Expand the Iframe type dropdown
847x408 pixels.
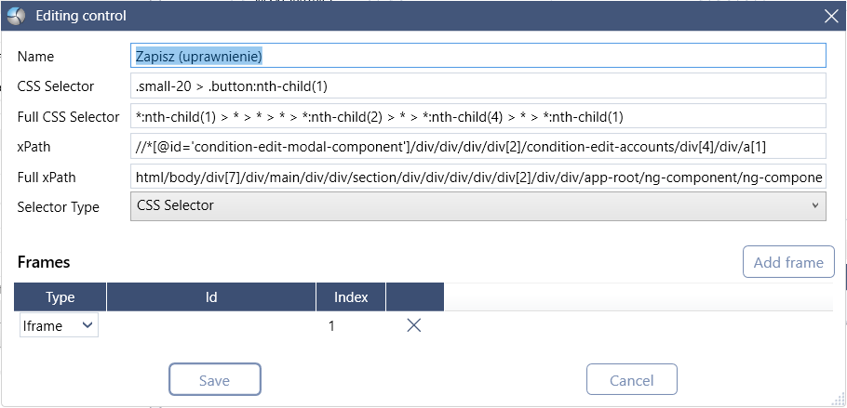tap(59, 325)
